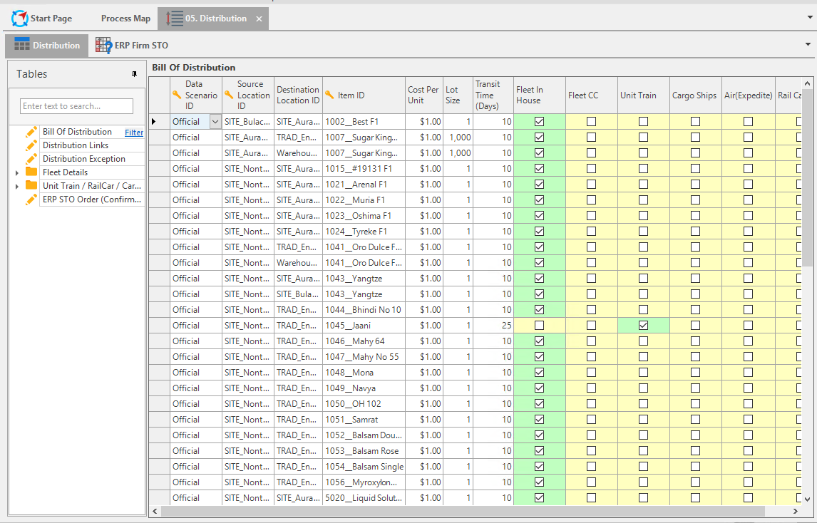
Task: Click pencil icon beside Bill Of Distribution
Action: coord(31,132)
